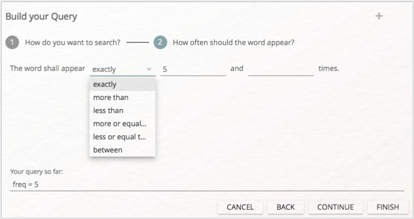Viewport: 414px width, 219px height.
Task: Choose the 'between' option
Action: tap(123, 150)
